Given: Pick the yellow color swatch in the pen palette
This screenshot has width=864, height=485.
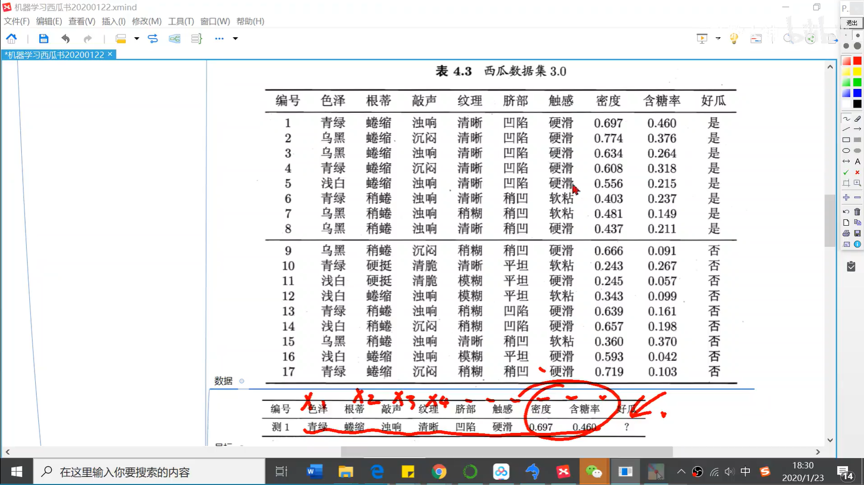Looking at the screenshot, I should pos(857,71).
